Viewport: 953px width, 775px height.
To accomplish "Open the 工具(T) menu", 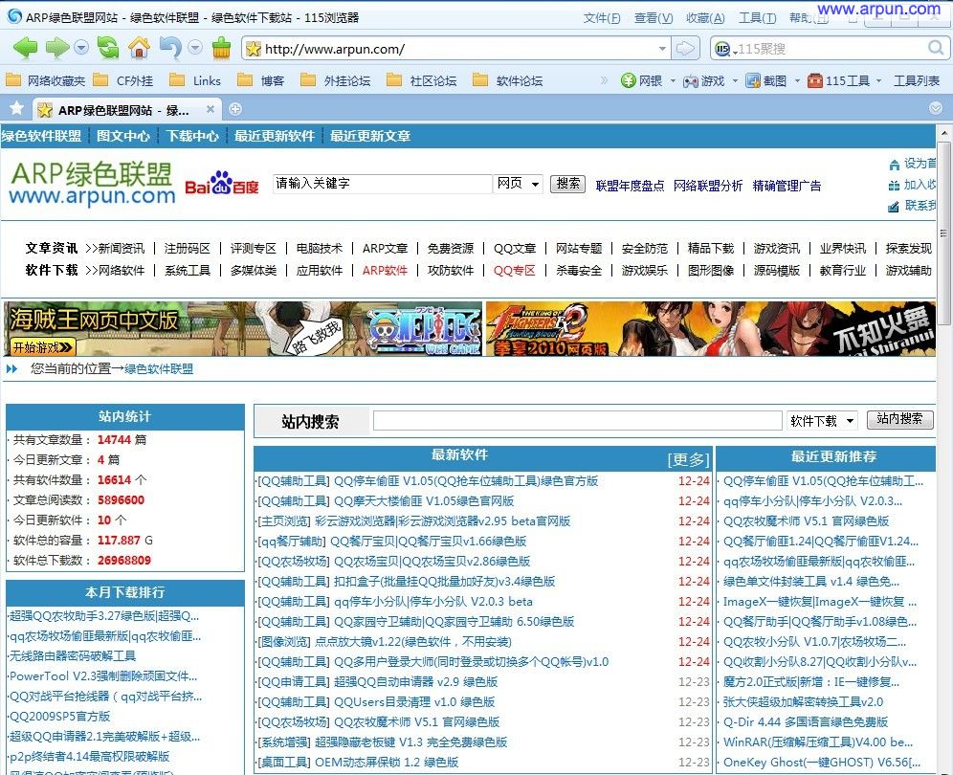I will (x=757, y=17).
